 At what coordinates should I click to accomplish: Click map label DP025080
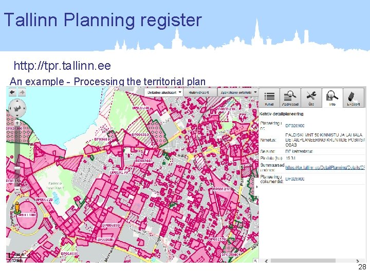coord(230,255)
